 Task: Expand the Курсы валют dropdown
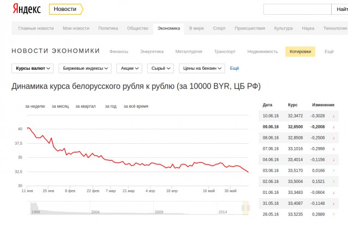pyautogui.click(x=33, y=69)
